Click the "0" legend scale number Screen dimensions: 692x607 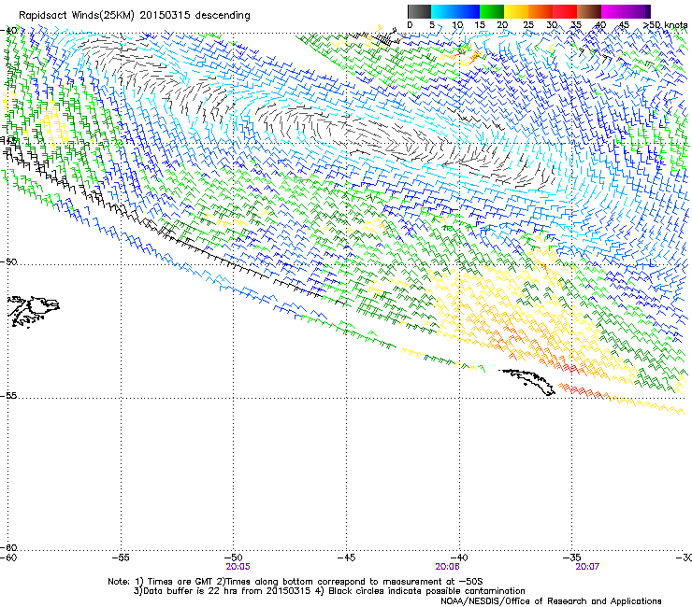click(410, 25)
